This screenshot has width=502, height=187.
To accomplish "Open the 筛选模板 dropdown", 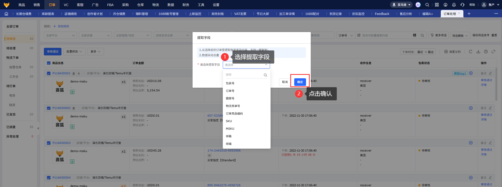I will click(460, 35).
